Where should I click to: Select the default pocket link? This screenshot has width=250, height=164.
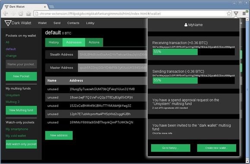(11, 49)
